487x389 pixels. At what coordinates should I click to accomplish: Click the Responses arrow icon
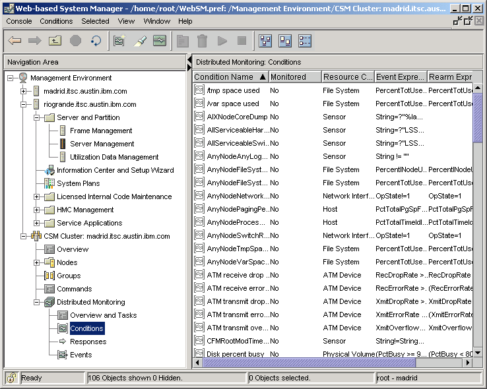pos(63,342)
